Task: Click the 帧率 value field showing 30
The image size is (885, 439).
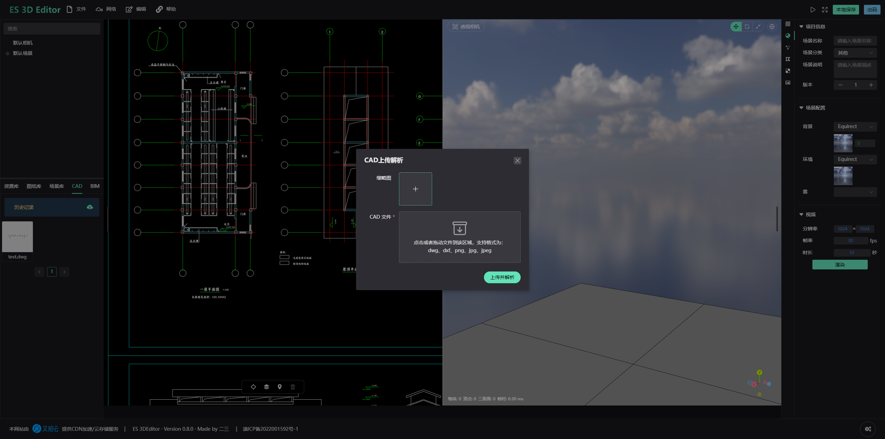Action: pyautogui.click(x=850, y=241)
